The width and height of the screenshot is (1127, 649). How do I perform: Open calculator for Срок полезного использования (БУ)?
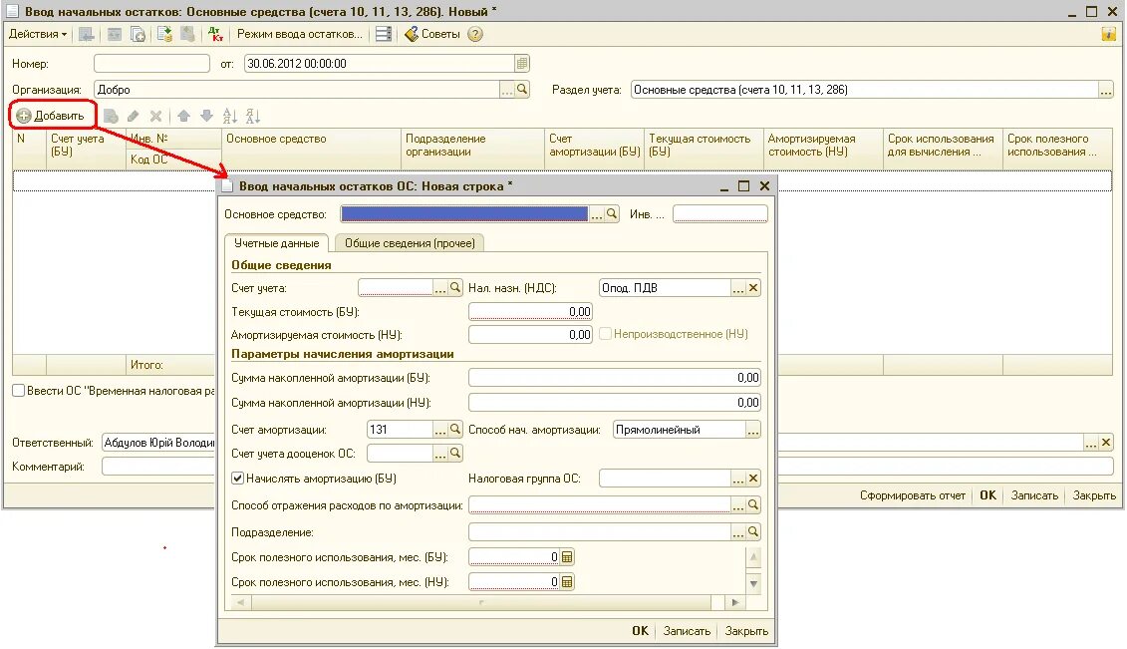[567, 557]
